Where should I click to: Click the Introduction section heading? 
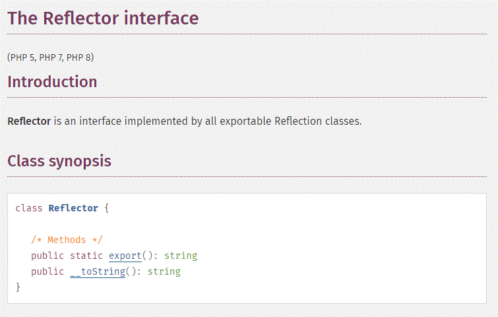click(52, 82)
